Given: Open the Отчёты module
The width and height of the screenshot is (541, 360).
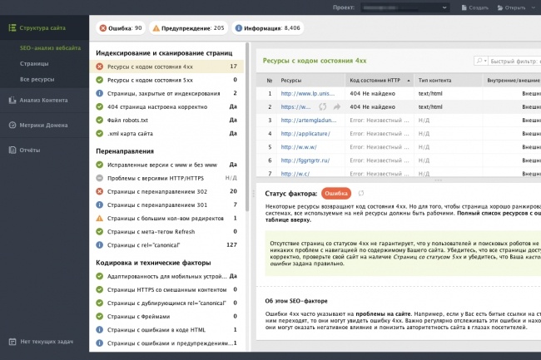Looking at the screenshot, I should [44, 150].
